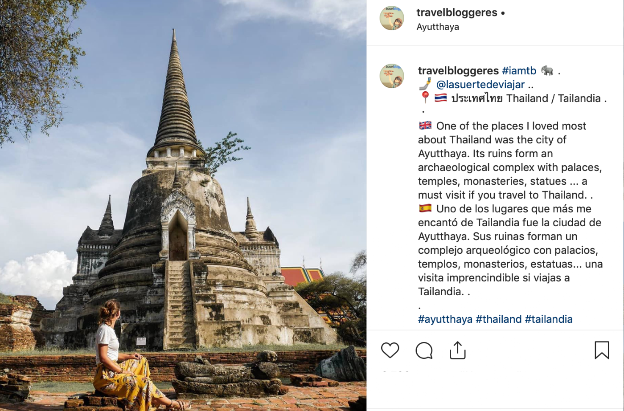
Task: Open comments with the speech bubble icon
Action: click(x=424, y=350)
